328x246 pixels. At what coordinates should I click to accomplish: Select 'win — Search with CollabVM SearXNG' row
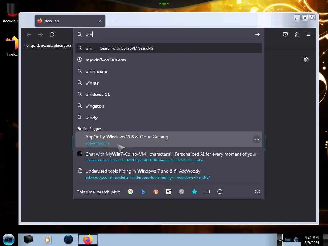coord(168,48)
